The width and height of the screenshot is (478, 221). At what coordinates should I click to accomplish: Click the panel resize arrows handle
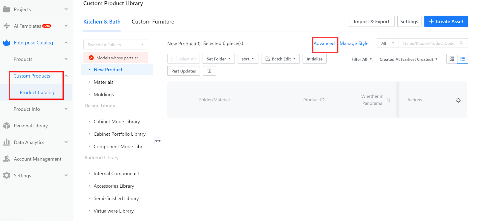pyautogui.click(x=158, y=140)
